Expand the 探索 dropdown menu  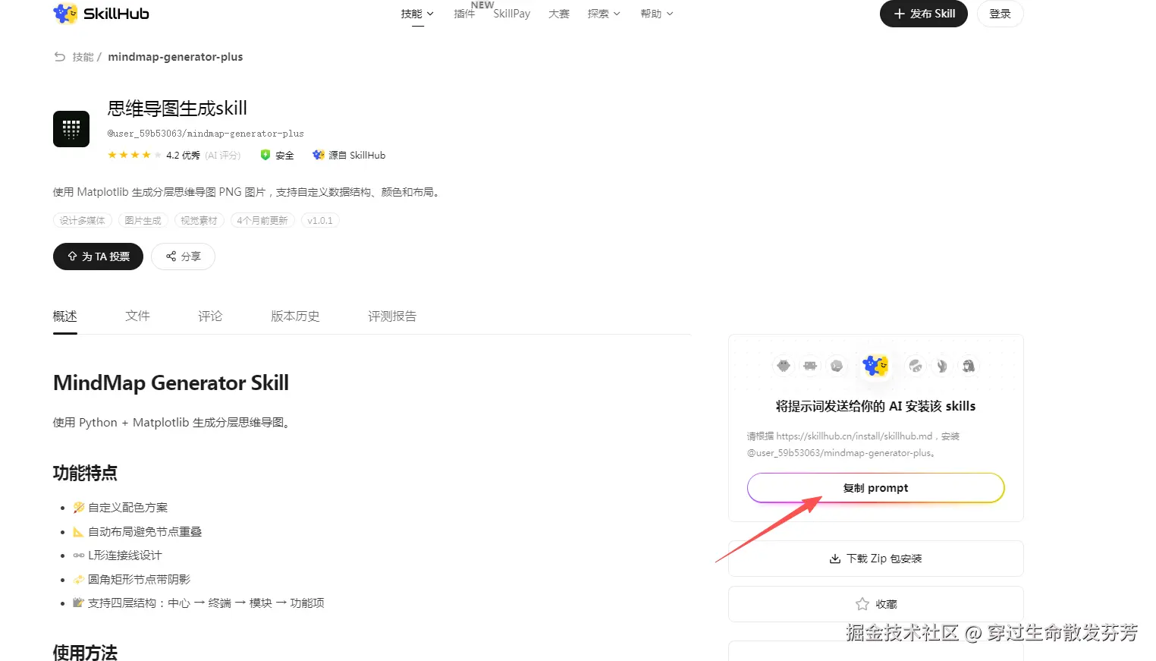coord(604,14)
